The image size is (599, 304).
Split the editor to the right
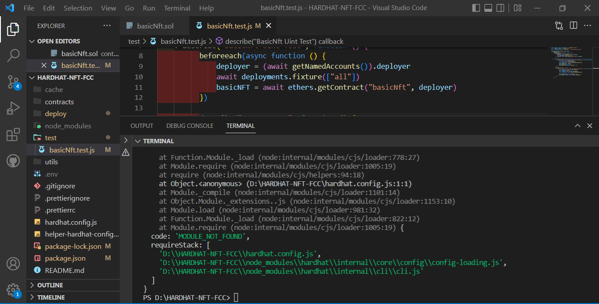[x=573, y=26]
